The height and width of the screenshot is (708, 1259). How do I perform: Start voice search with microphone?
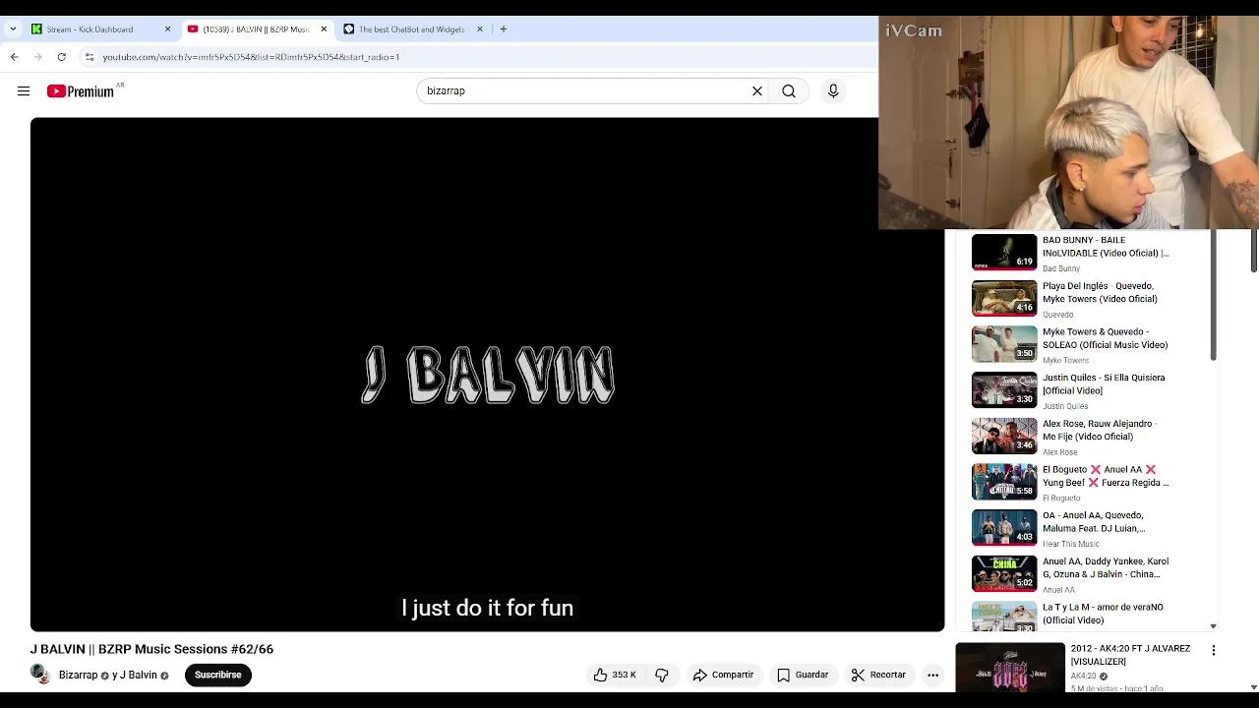tap(833, 91)
